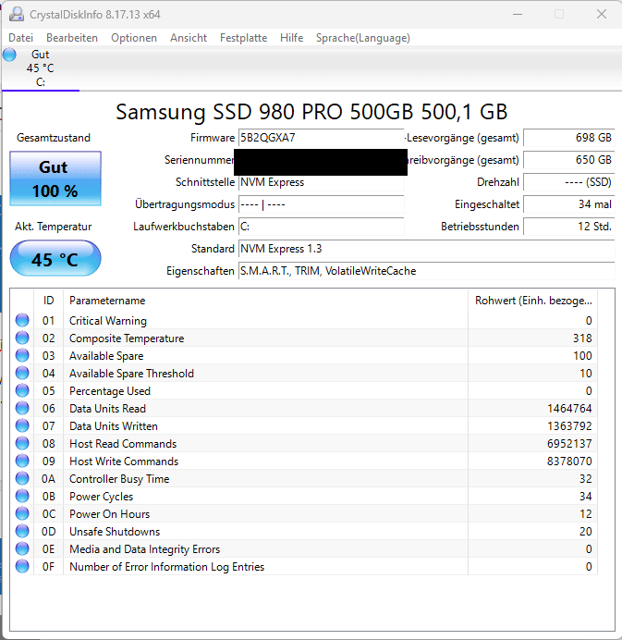Click the status orb for Error Information Log Entries
Screen dimensions: 622x640
22,566
